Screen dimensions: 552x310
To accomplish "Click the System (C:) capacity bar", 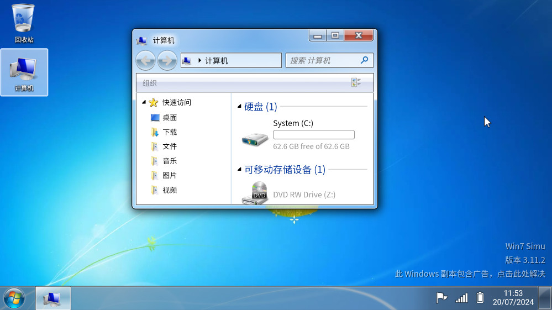I will (x=314, y=135).
